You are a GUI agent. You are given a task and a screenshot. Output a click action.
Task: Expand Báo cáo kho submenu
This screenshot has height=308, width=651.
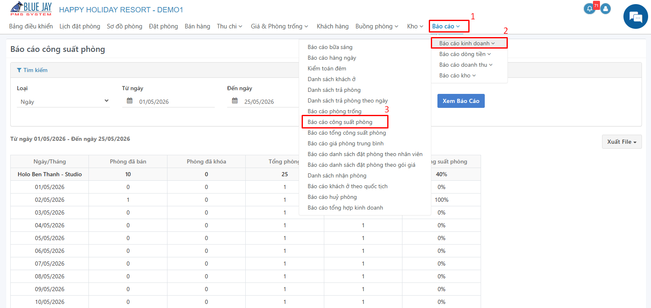(x=458, y=75)
